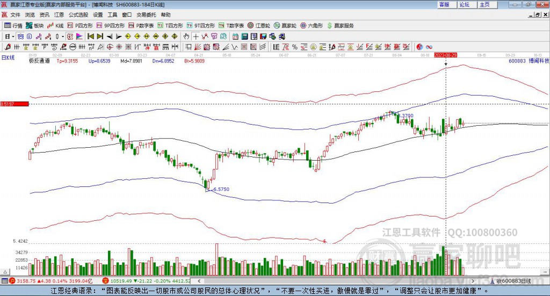Click the red floppy disk save icon
Screen dimensions: 550x296
[263, 37]
